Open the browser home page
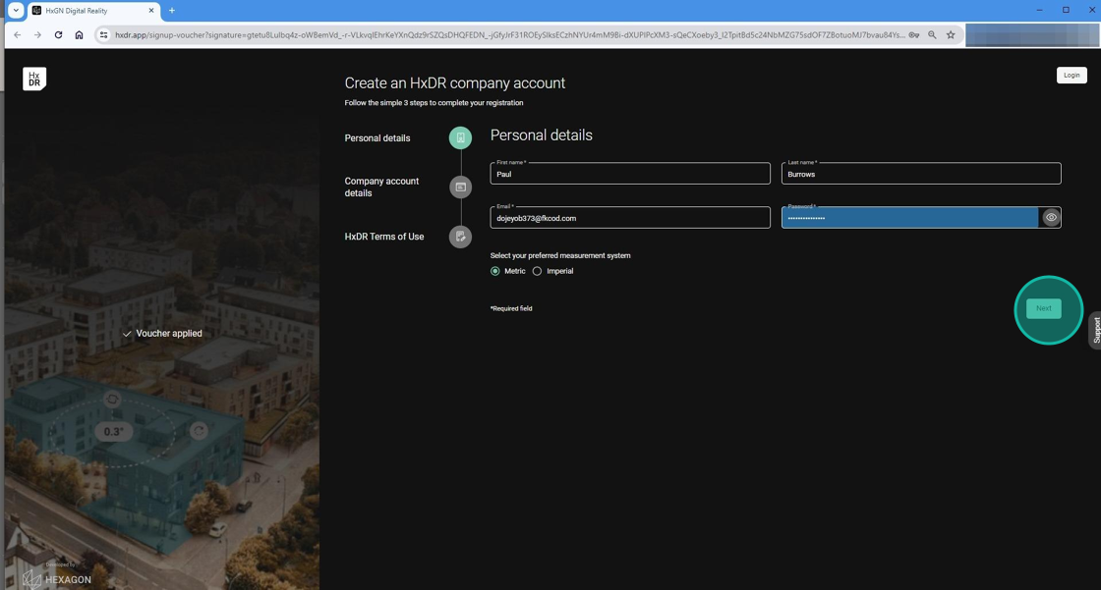Screen dimensions: 1101x590 point(79,35)
